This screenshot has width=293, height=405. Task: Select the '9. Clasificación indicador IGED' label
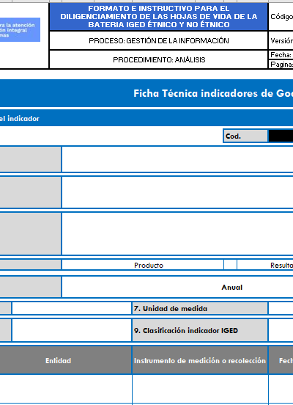(200, 330)
